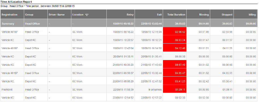Select the exit time 22/09/15 12:57:22
The width and height of the screenshot is (259, 102).
[151, 98]
